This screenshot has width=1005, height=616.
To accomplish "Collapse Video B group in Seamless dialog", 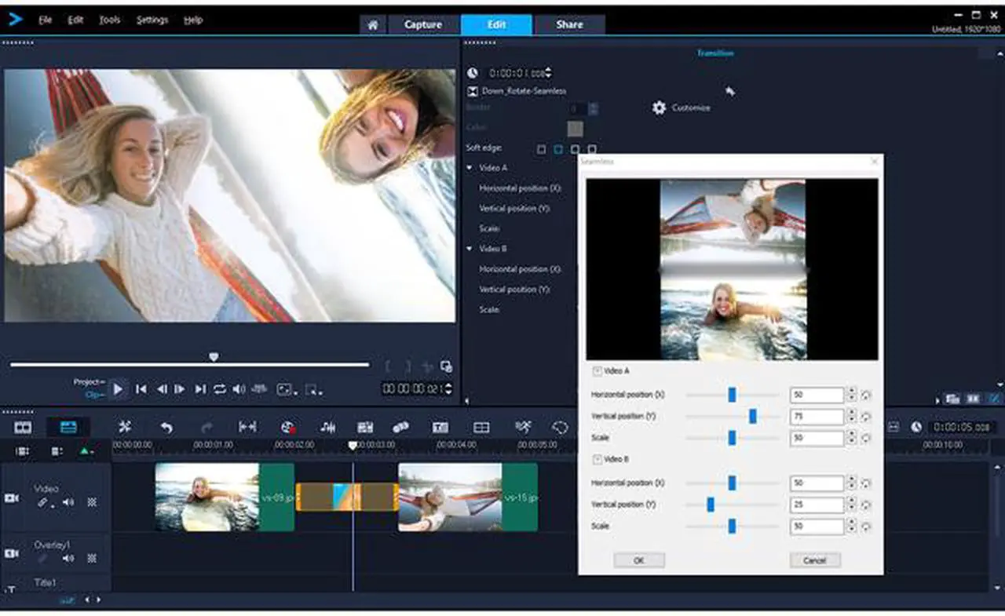I will tap(597, 459).
